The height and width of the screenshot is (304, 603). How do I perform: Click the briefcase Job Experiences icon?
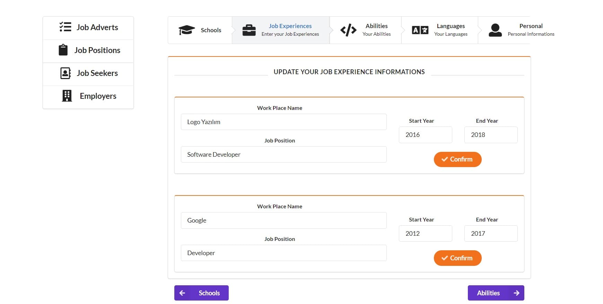(x=249, y=30)
